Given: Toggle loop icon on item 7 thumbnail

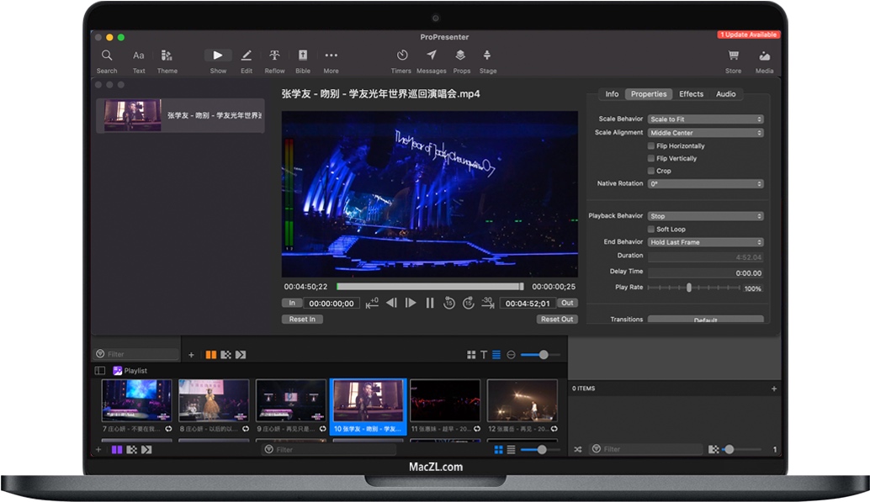Looking at the screenshot, I should tap(168, 429).
